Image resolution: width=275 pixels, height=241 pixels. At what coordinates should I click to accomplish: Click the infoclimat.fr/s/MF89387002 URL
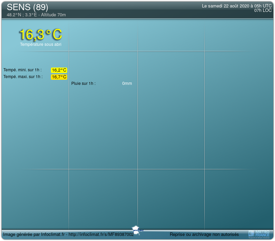click(x=102, y=235)
